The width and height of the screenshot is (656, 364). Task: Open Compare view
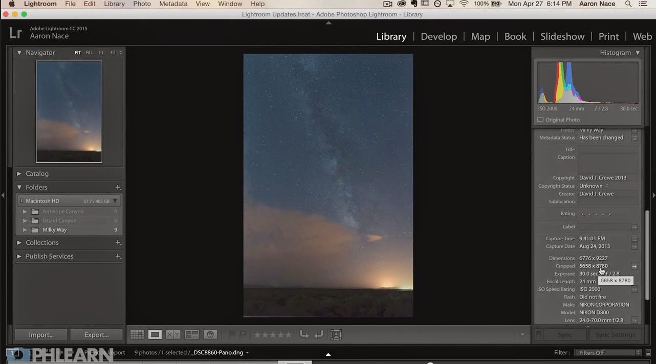pyautogui.click(x=173, y=334)
